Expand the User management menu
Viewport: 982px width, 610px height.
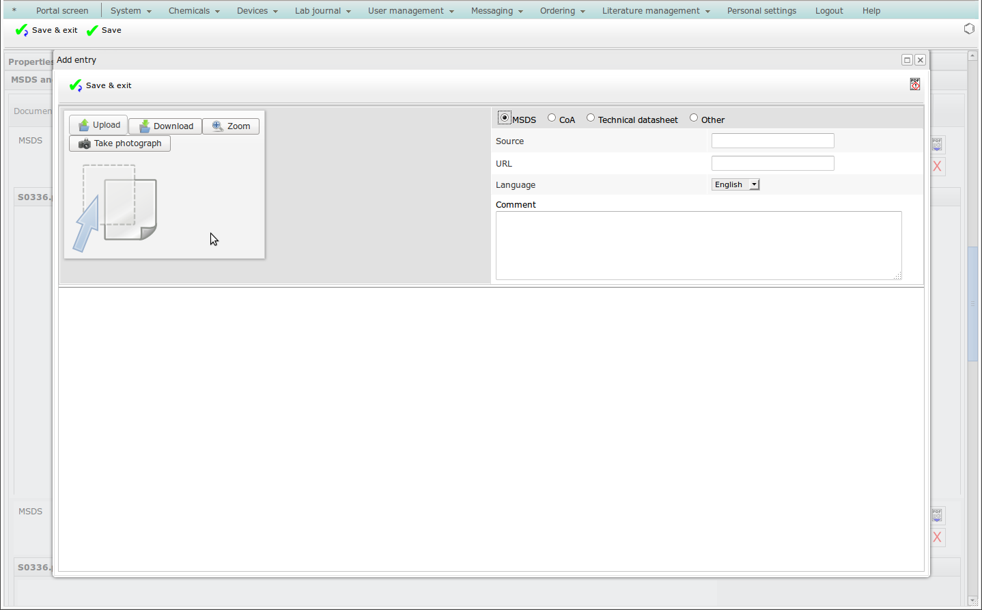point(410,11)
